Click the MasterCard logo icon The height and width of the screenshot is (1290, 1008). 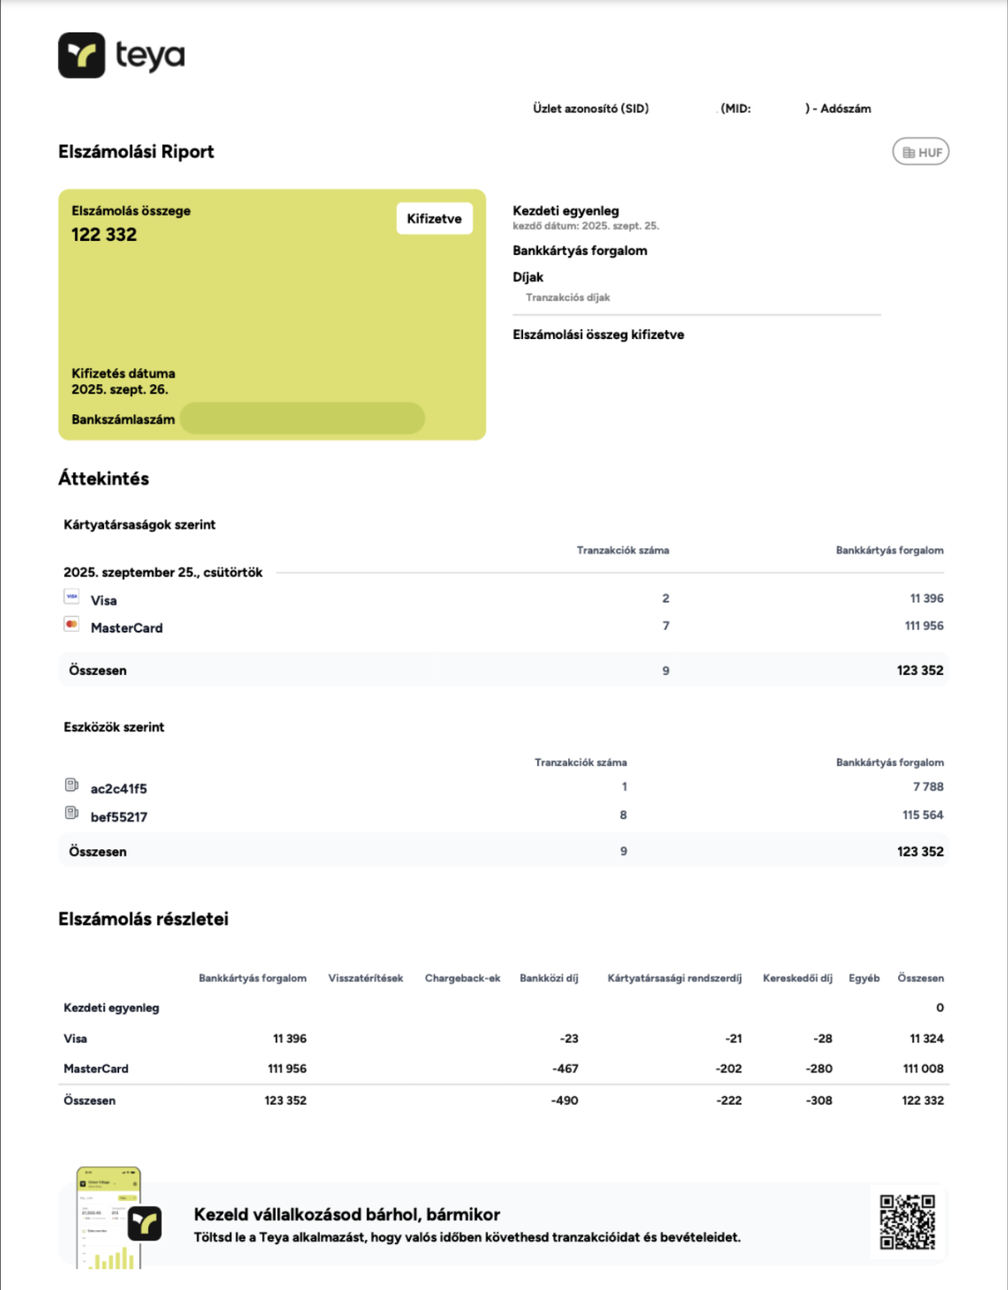72,624
